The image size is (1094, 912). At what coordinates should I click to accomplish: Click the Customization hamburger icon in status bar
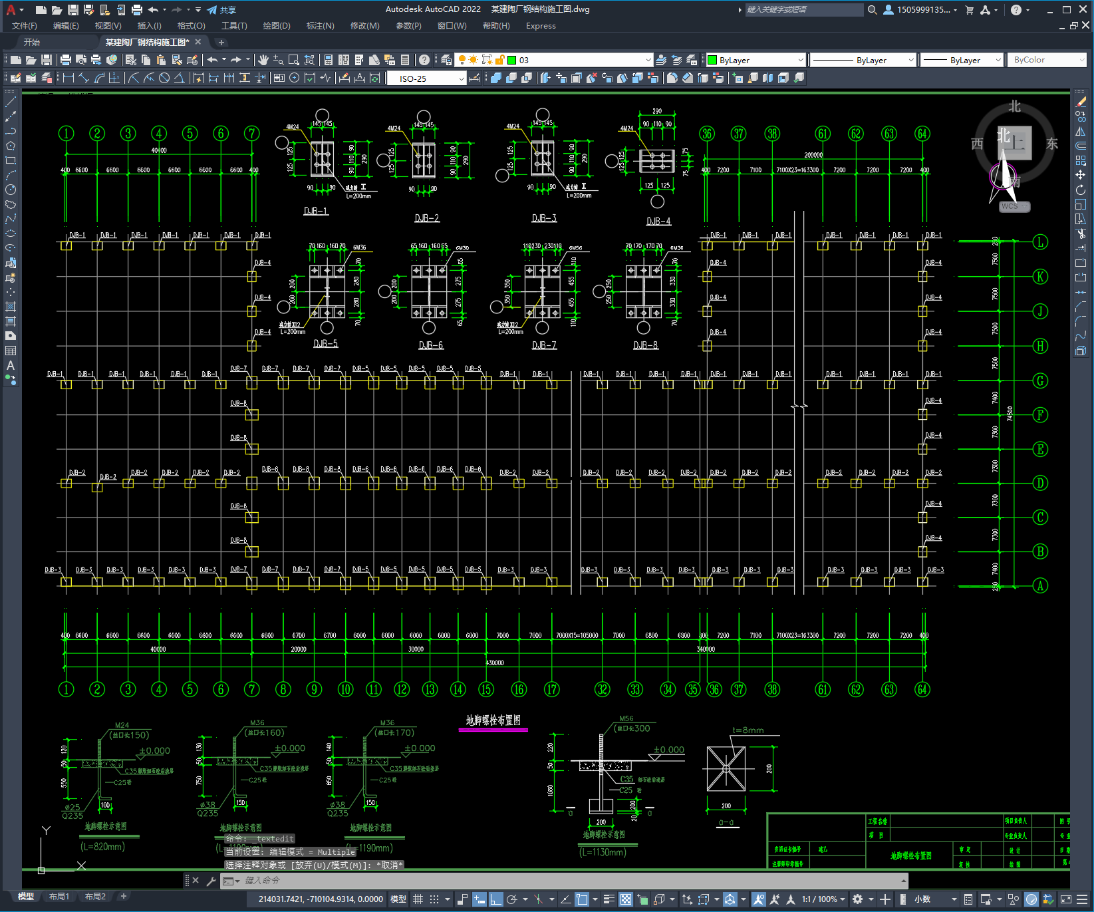click(x=1083, y=899)
